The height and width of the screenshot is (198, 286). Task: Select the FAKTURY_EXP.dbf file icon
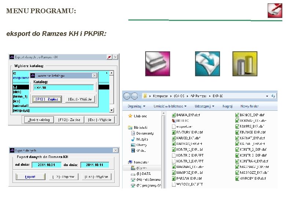tap(174, 132)
